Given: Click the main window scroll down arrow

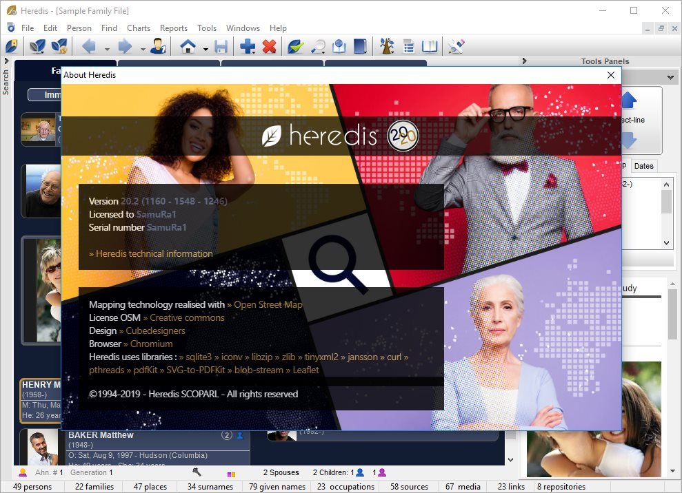Looking at the screenshot, I should [510, 459].
